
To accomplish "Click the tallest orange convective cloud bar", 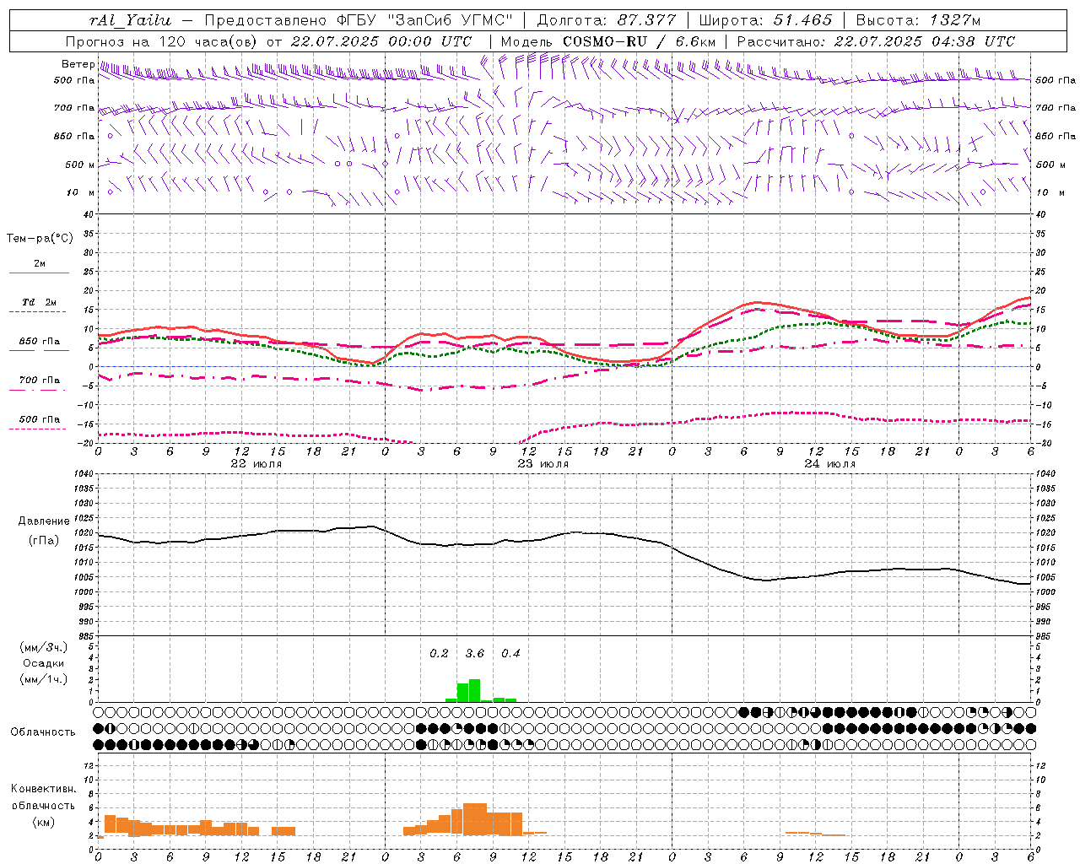I will pos(475,819).
